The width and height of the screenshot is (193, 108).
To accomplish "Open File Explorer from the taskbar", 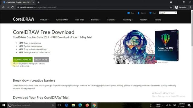I will click(x=73, y=105).
